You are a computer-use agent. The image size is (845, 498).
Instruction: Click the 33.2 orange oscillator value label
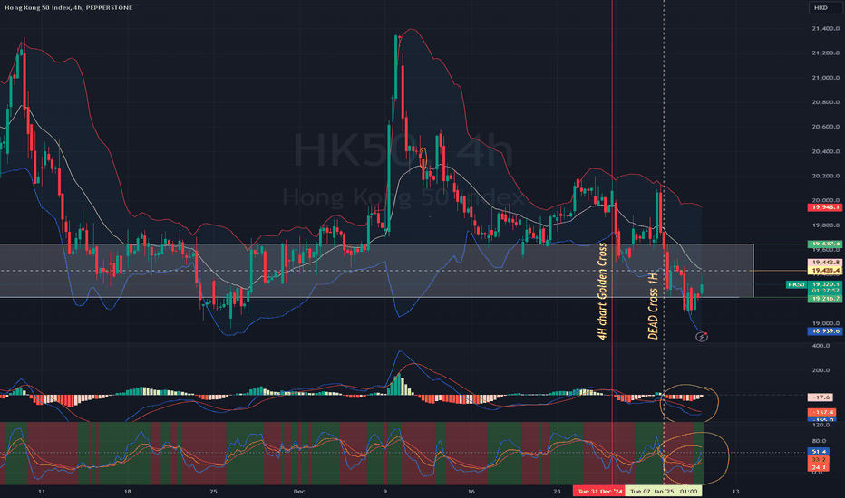coord(819,460)
